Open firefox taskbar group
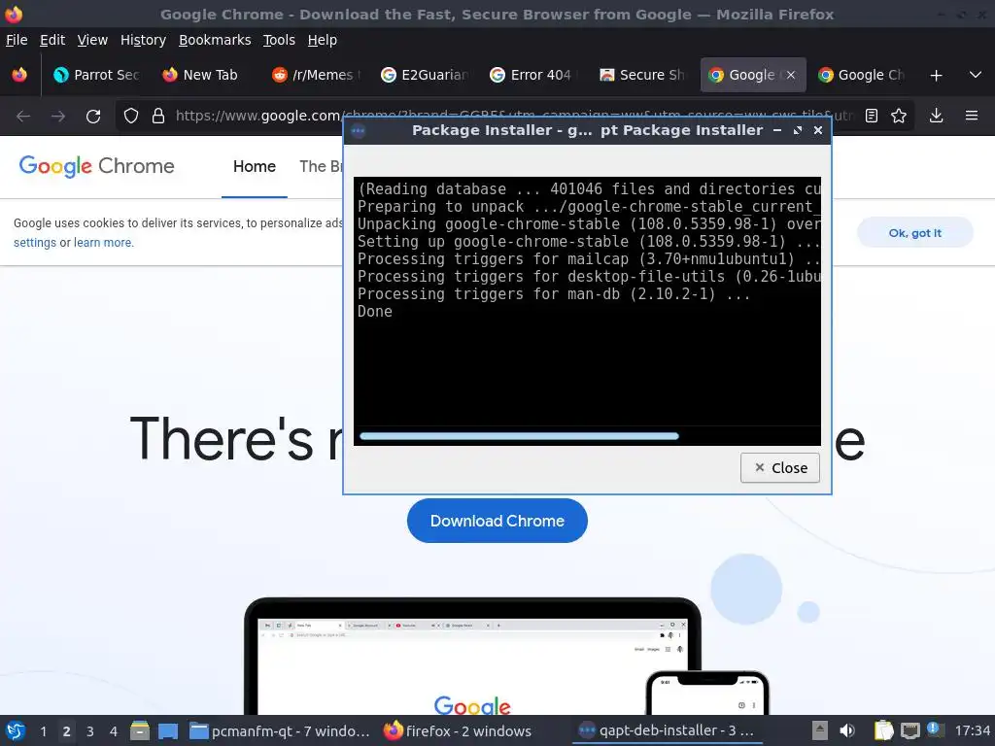The height and width of the screenshot is (746, 995). (x=459, y=730)
